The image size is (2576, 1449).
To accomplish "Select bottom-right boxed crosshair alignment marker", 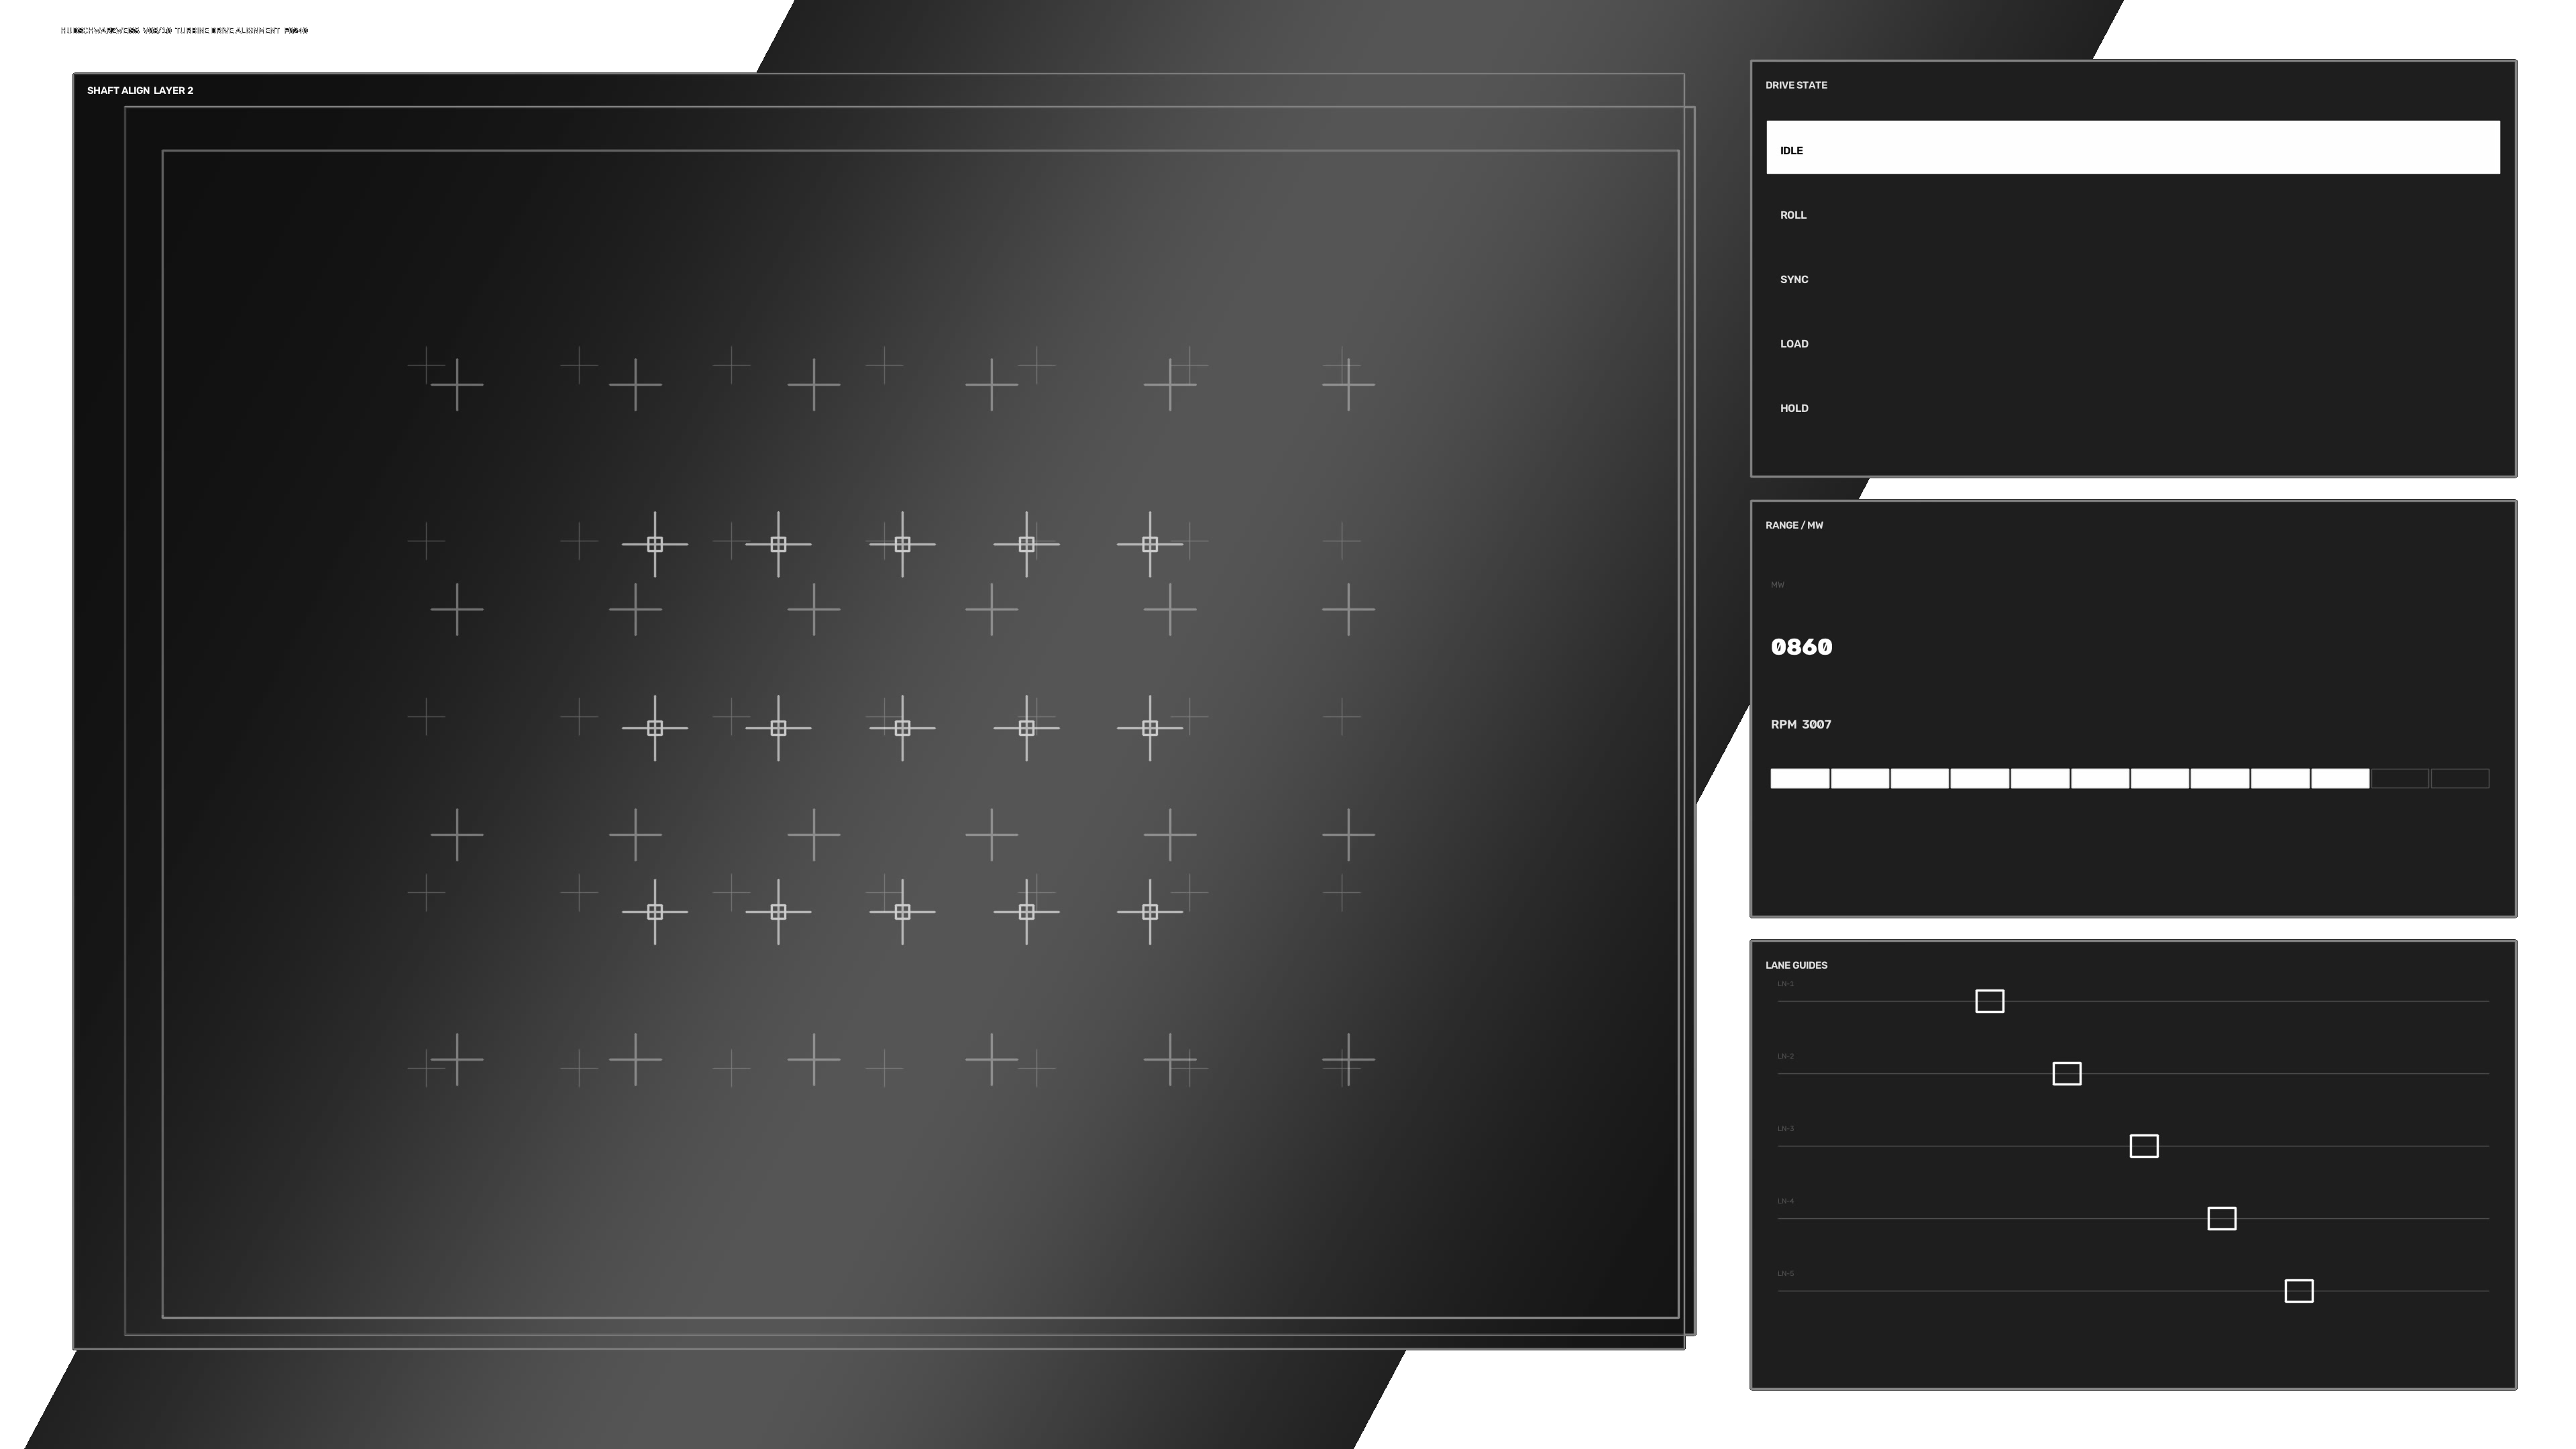I will (x=1150, y=912).
